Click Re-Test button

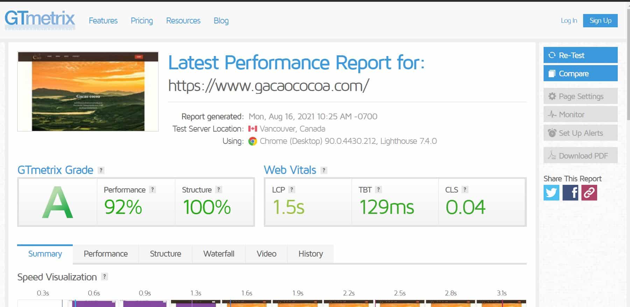coord(580,55)
